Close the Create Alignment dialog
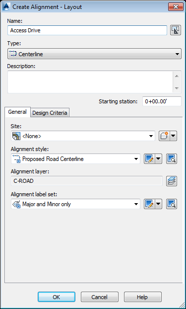 tap(176, 7)
